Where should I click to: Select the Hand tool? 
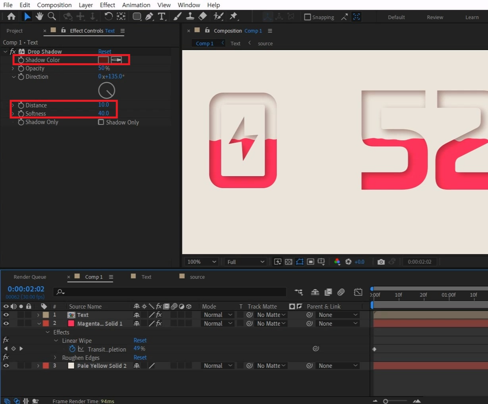[39, 16]
